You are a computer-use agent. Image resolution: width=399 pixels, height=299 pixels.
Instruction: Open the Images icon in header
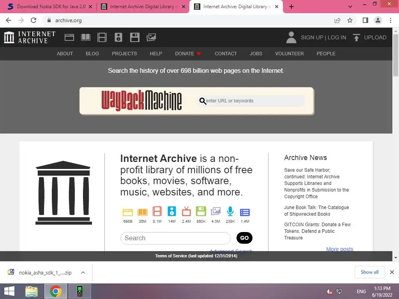point(151,37)
